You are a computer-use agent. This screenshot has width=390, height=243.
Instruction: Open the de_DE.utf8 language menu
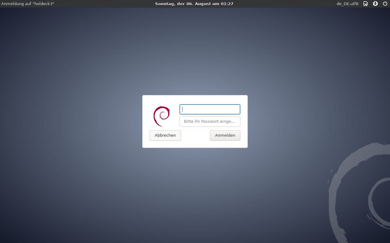click(x=347, y=4)
